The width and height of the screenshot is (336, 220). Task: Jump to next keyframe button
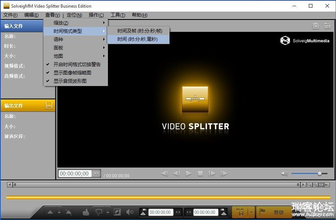pyautogui.click(x=224, y=174)
